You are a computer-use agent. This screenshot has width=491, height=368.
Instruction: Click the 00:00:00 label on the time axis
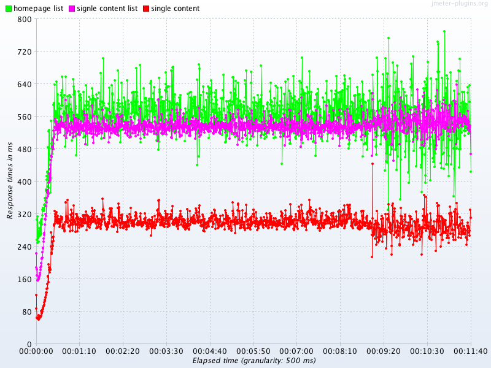36,351
